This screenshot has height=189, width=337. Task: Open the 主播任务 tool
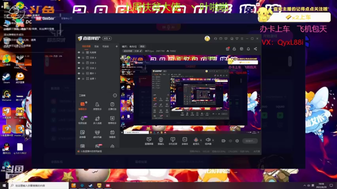(x=112, y=106)
